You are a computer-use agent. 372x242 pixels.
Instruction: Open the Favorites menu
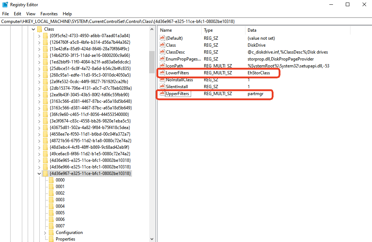pos(49,13)
